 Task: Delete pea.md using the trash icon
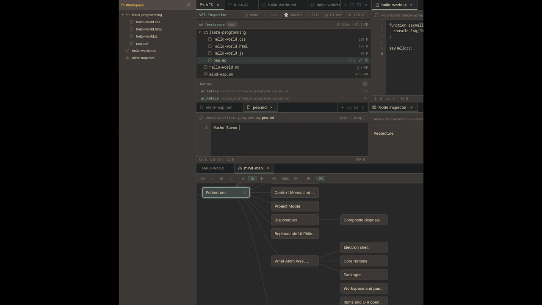click(x=366, y=61)
